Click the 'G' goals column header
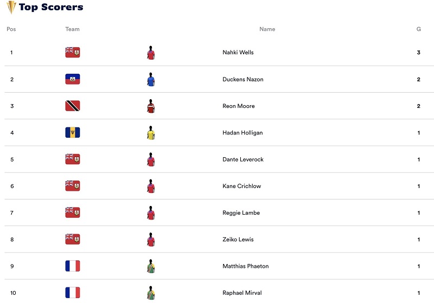The image size is (434, 303). [419, 29]
